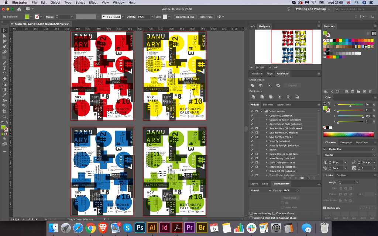Image resolution: width=378 pixels, height=236 pixels.
Task: Toggle the Dashed Line checkbox
Action: point(325,208)
